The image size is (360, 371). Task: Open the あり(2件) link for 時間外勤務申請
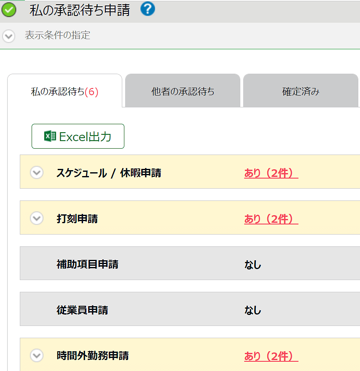tap(271, 356)
